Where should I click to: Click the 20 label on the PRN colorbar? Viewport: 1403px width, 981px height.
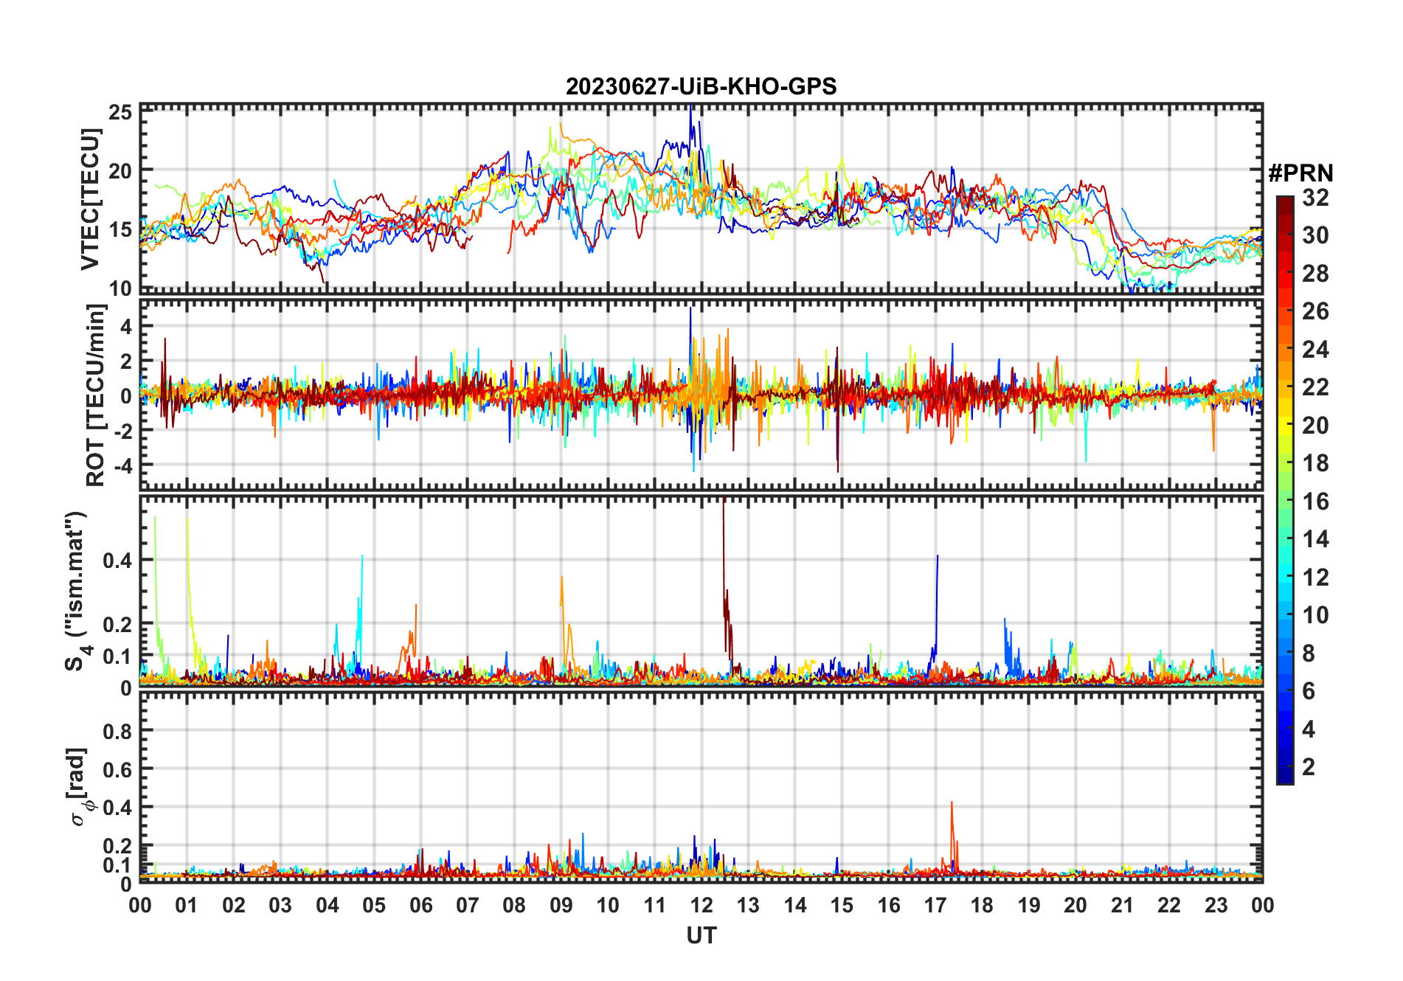(x=1315, y=426)
